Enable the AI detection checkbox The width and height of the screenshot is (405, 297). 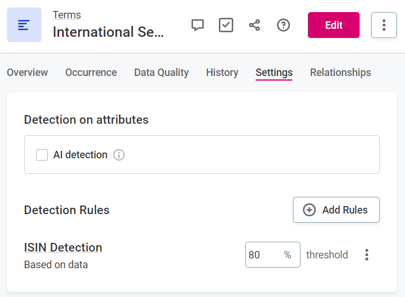click(42, 155)
